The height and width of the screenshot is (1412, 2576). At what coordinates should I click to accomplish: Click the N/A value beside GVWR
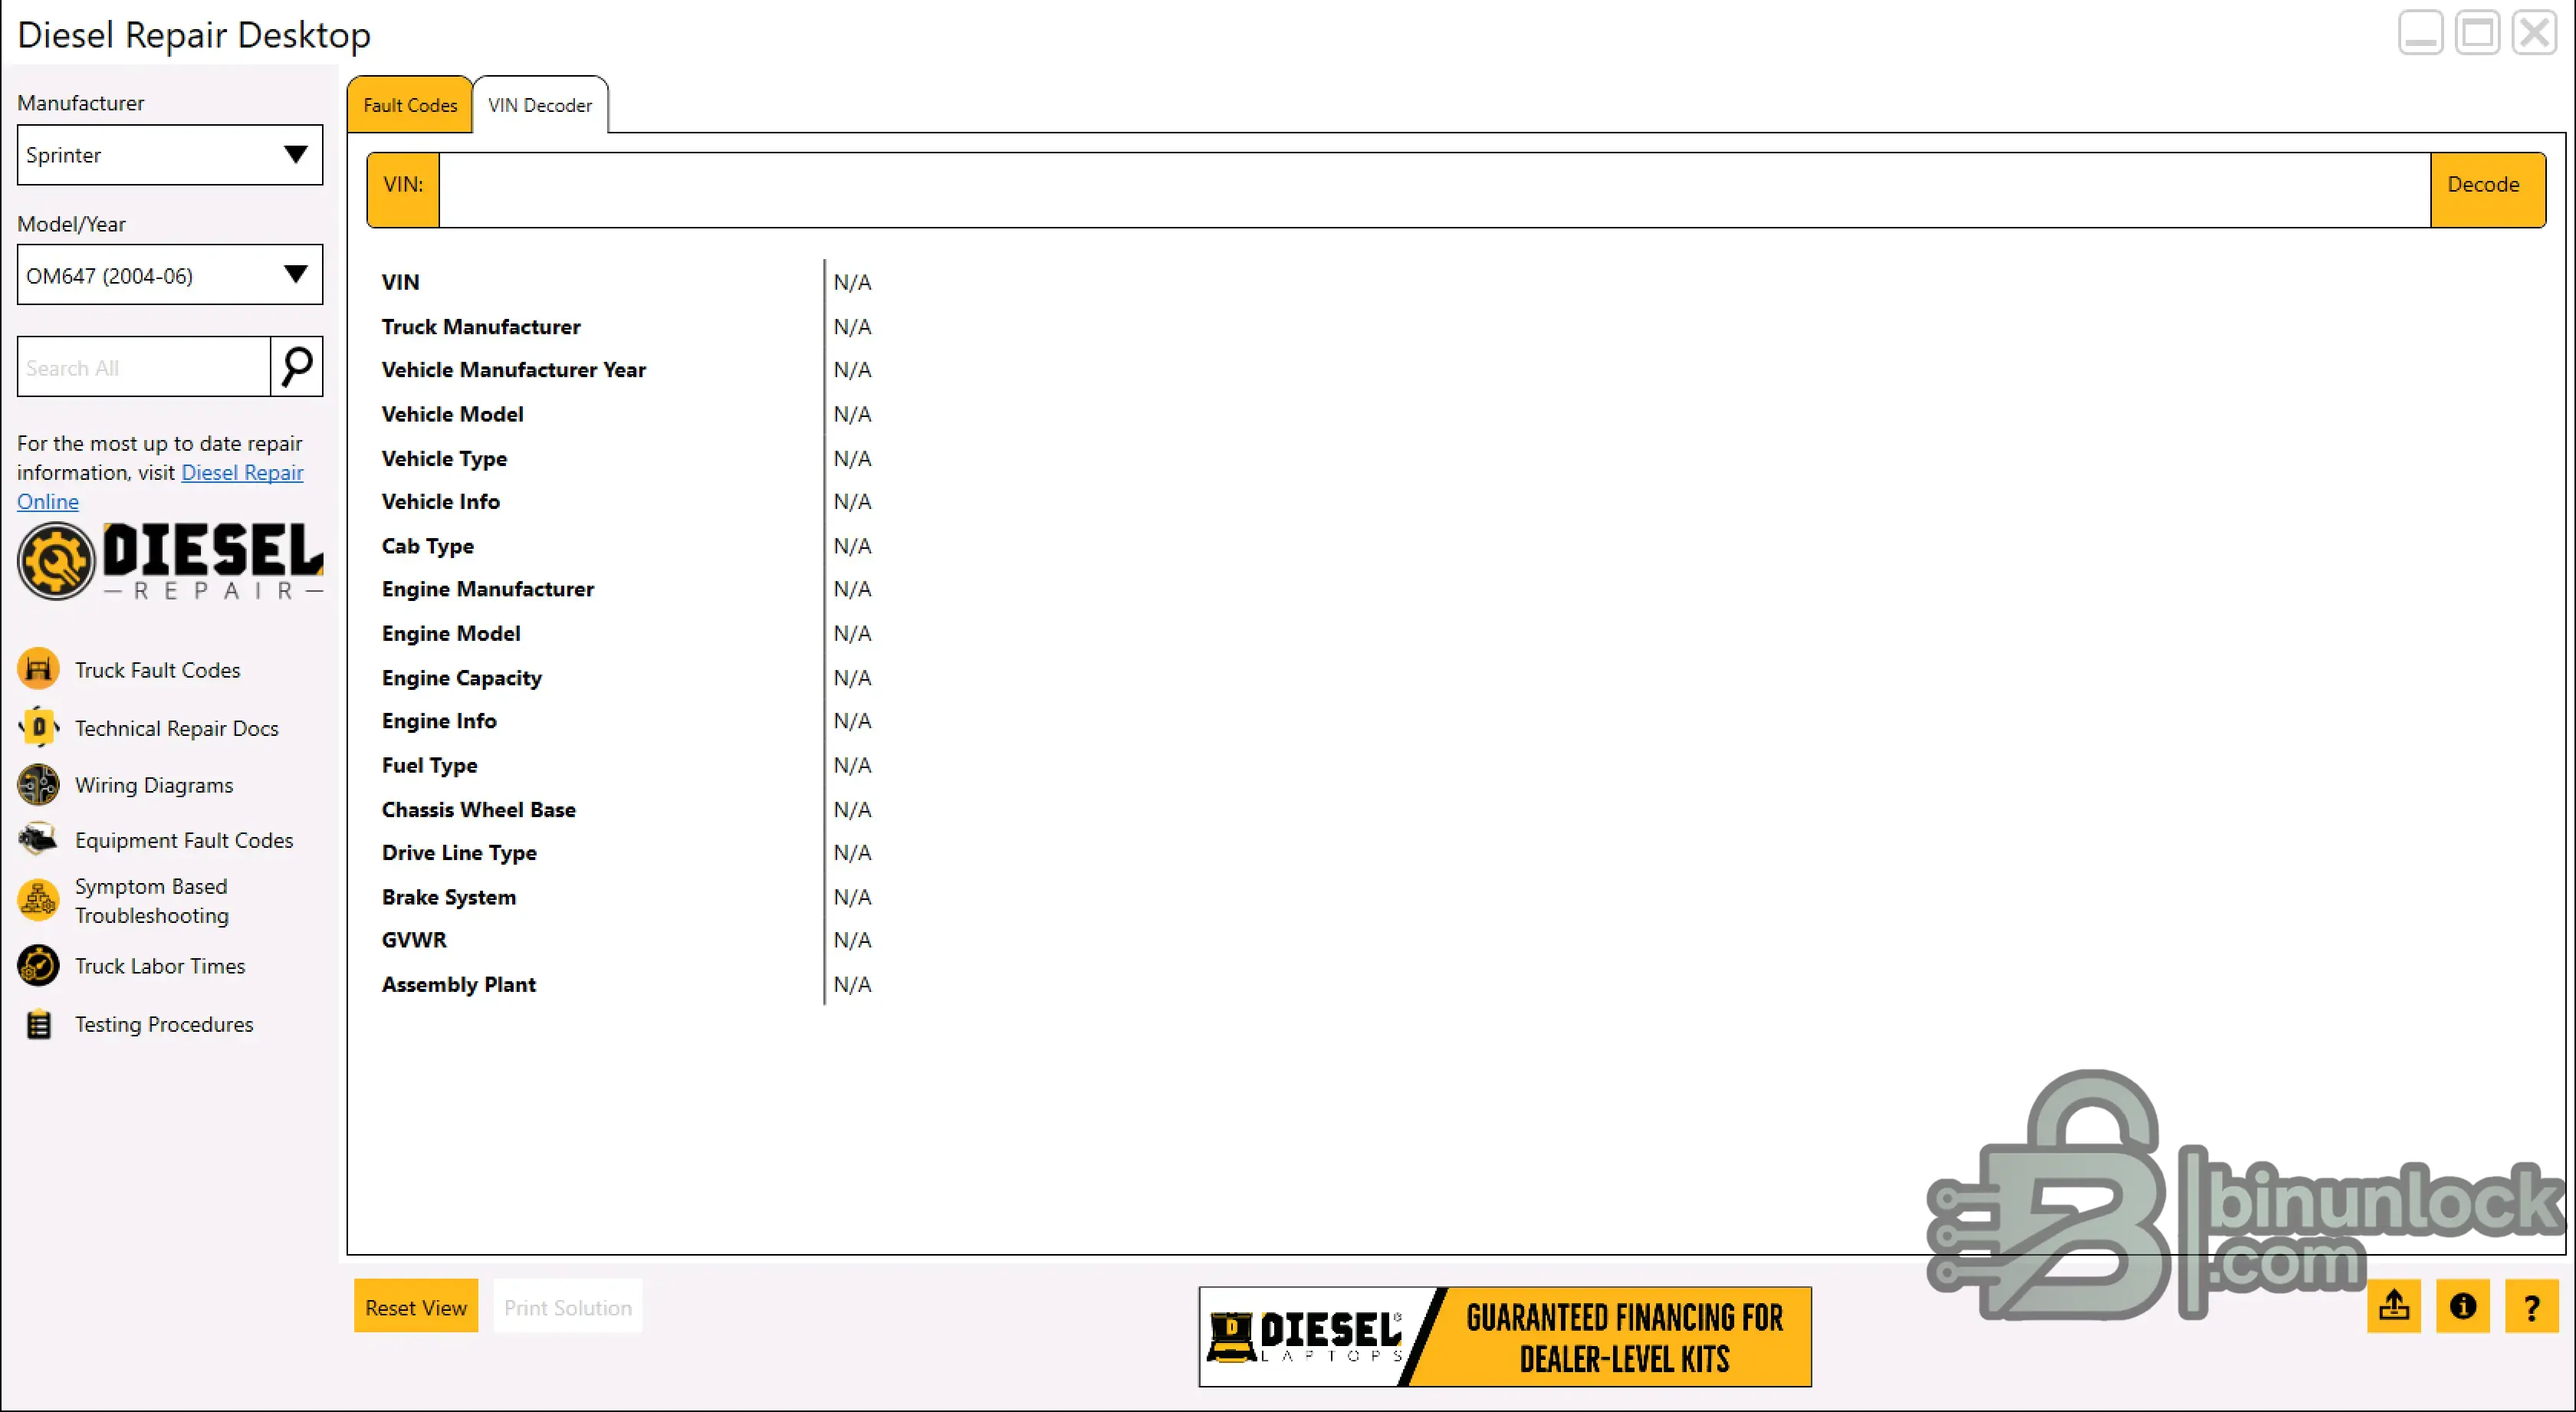tap(852, 940)
